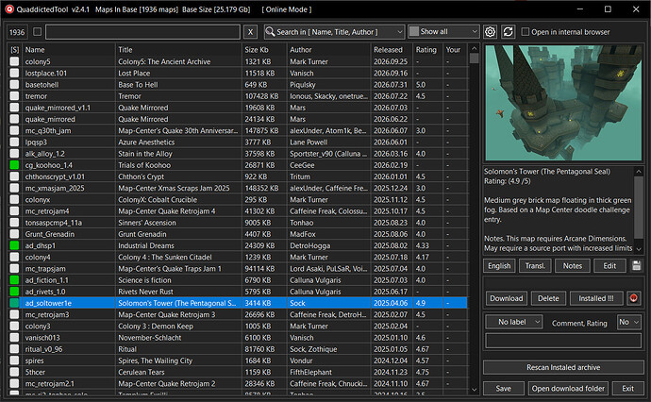Click the map list vertical scrollbar thumb

(475, 59)
